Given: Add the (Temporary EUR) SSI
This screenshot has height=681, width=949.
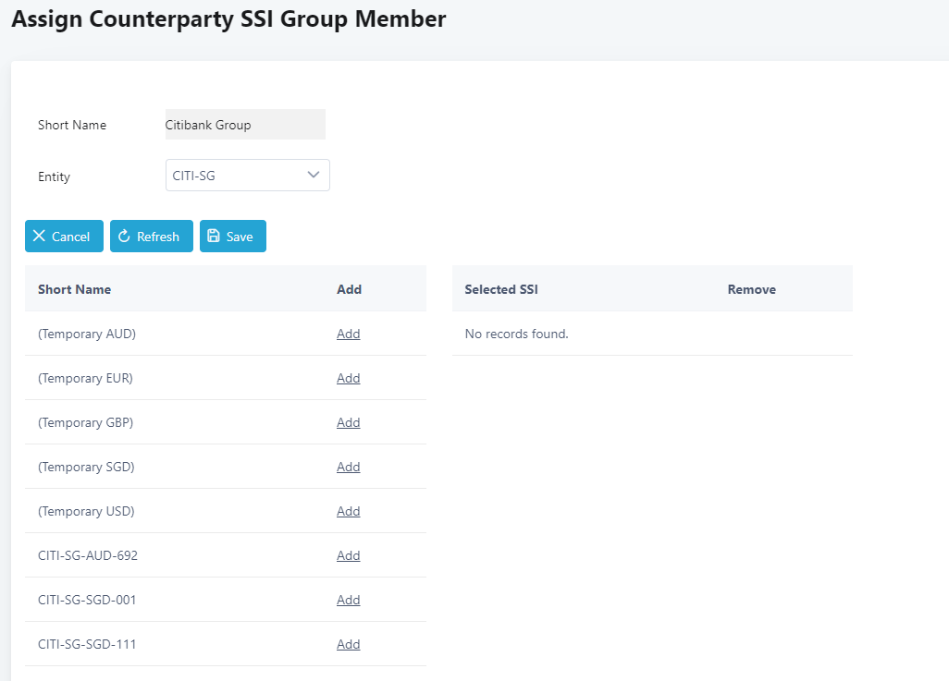Looking at the screenshot, I should [348, 378].
